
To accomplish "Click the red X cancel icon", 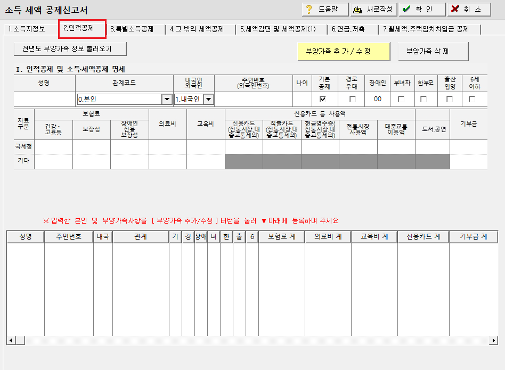I will (x=455, y=9).
